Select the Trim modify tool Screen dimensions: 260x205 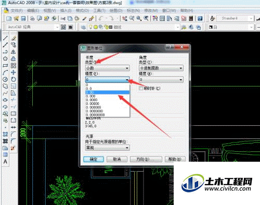pyautogui.click(x=14, y=100)
